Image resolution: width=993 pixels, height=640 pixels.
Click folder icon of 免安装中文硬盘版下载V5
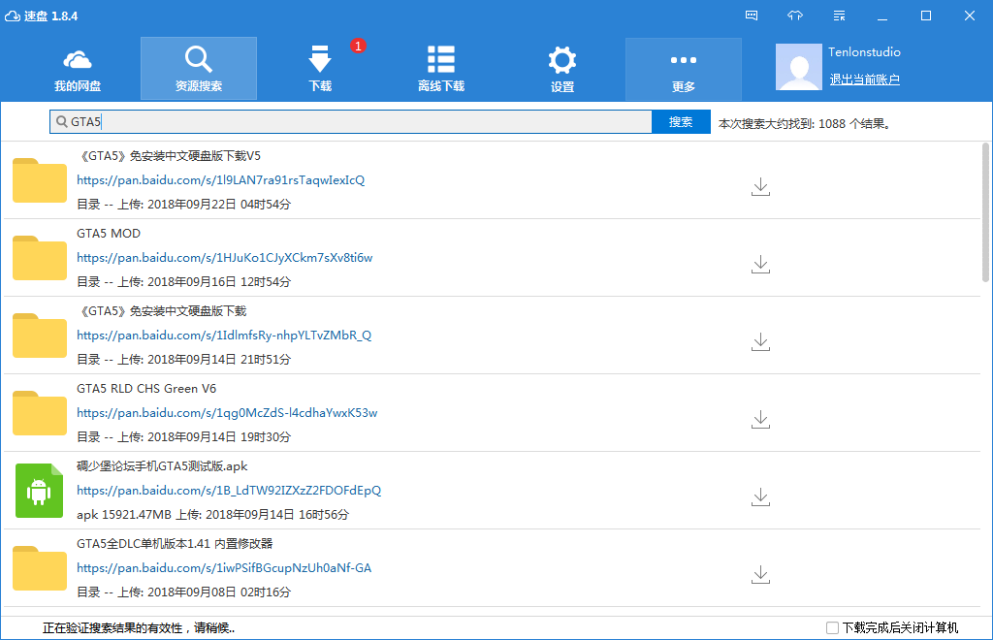pos(39,180)
